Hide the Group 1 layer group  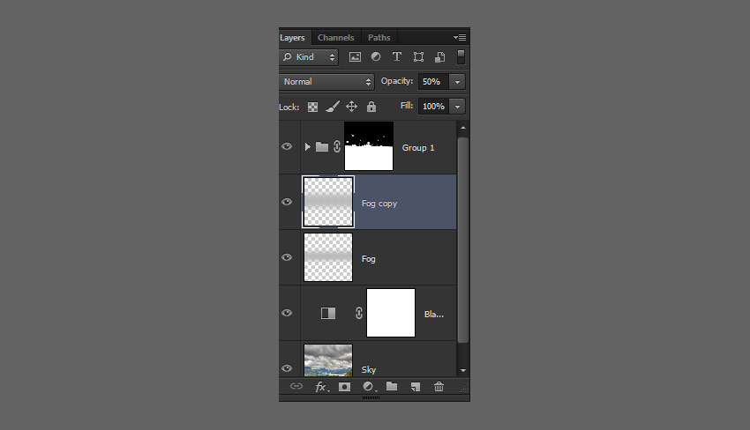[x=287, y=146]
